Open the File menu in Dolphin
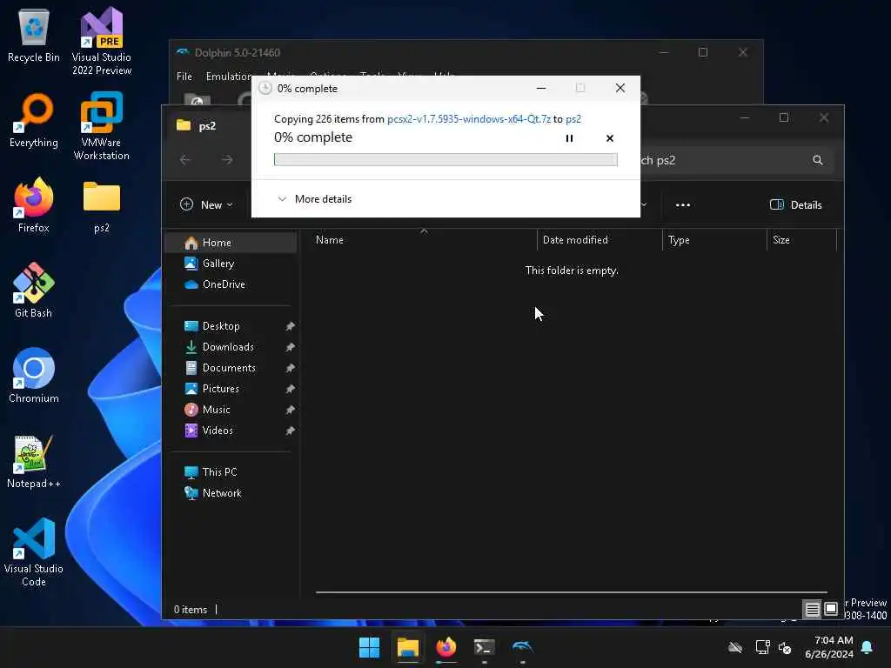This screenshot has height=668, width=891. click(x=184, y=77)
